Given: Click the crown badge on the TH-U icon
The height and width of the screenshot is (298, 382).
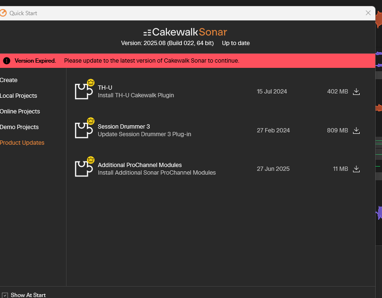Looking at the screenshot, I should click(91, 83).
